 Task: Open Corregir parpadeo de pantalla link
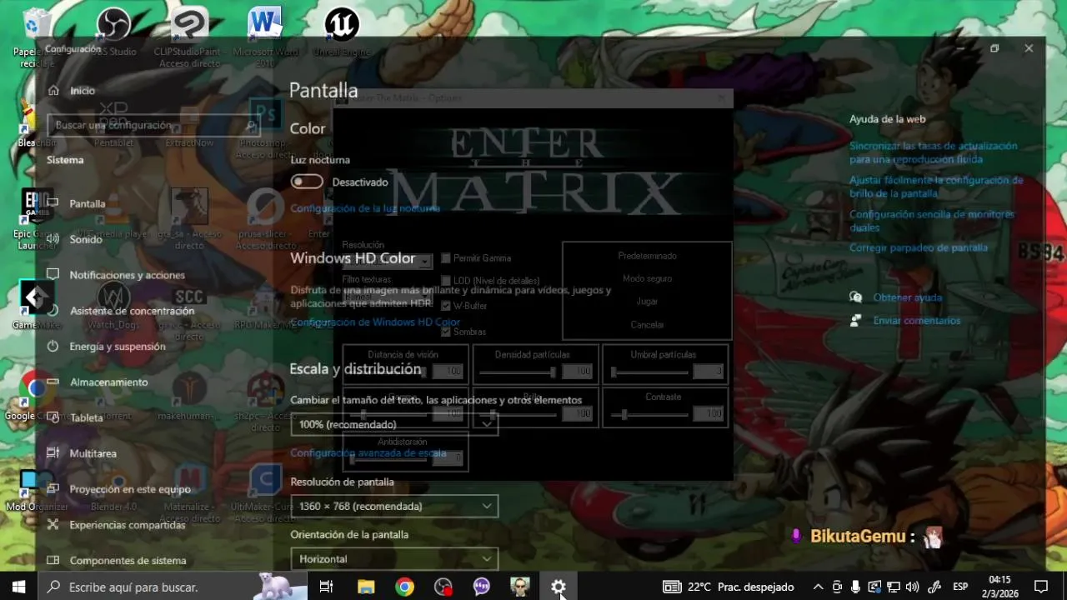918,248
